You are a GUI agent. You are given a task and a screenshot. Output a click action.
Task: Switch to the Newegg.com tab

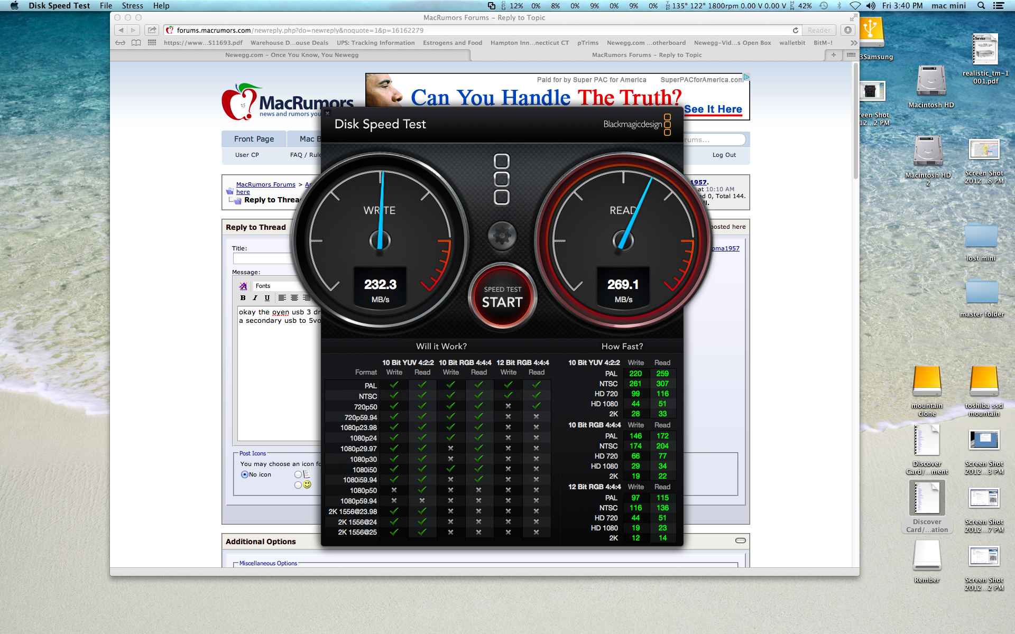pos(291,55)
